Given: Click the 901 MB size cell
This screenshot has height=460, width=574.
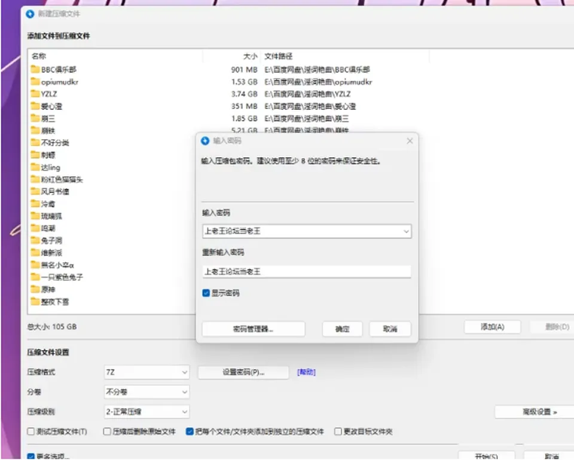Looking at the screenshot, I should coord(244,69).
